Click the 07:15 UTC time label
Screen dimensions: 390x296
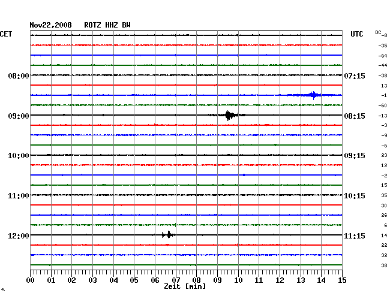(x=355, y=75)
